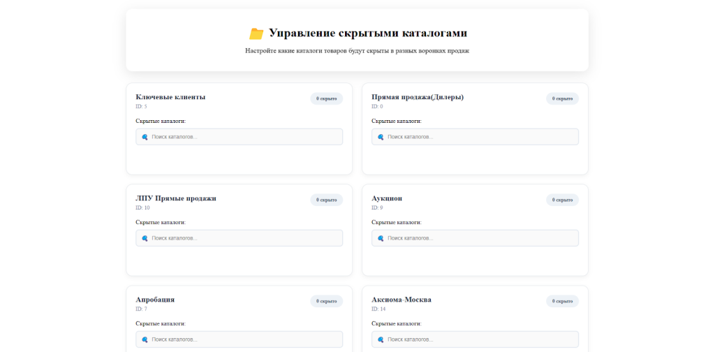Click the '0 скрыто' badge on Аксиома-Москва card

(562, 301)
